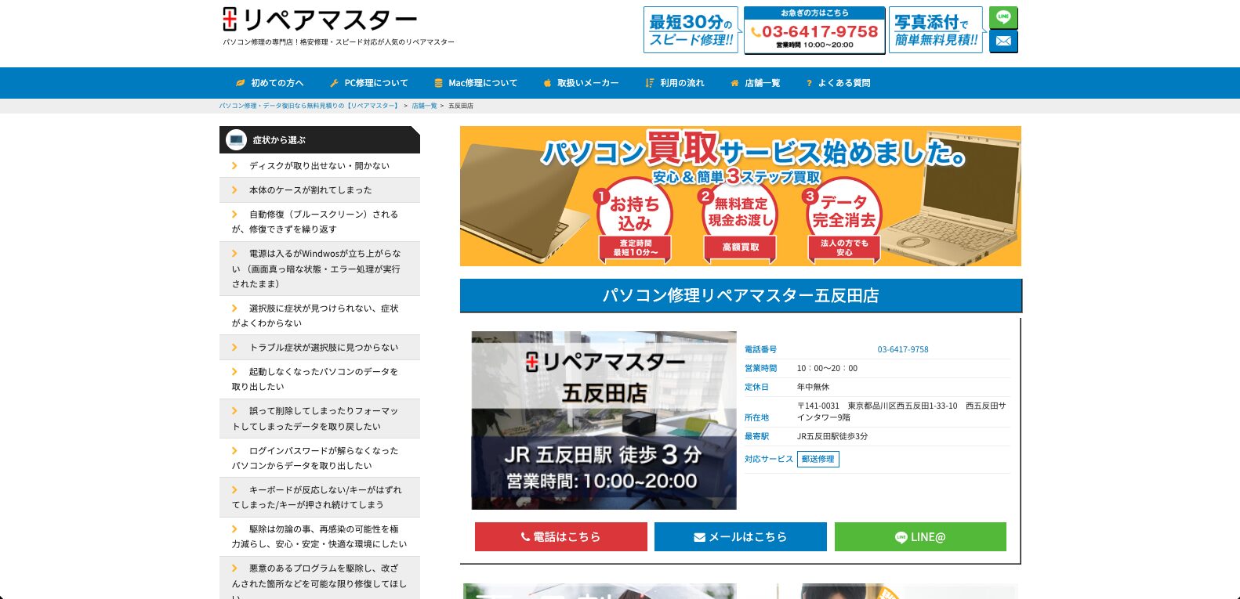Click the apple icon next to 取扱いメーカー
1240x599 pixels.
(547, 83)
